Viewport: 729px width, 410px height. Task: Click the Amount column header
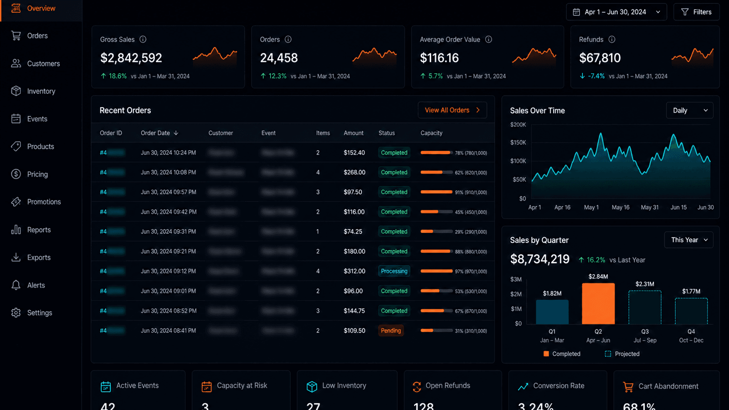point(354,133)
